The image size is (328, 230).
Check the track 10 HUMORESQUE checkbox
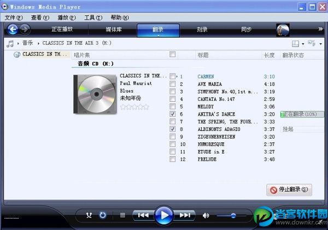pos(173,144)
